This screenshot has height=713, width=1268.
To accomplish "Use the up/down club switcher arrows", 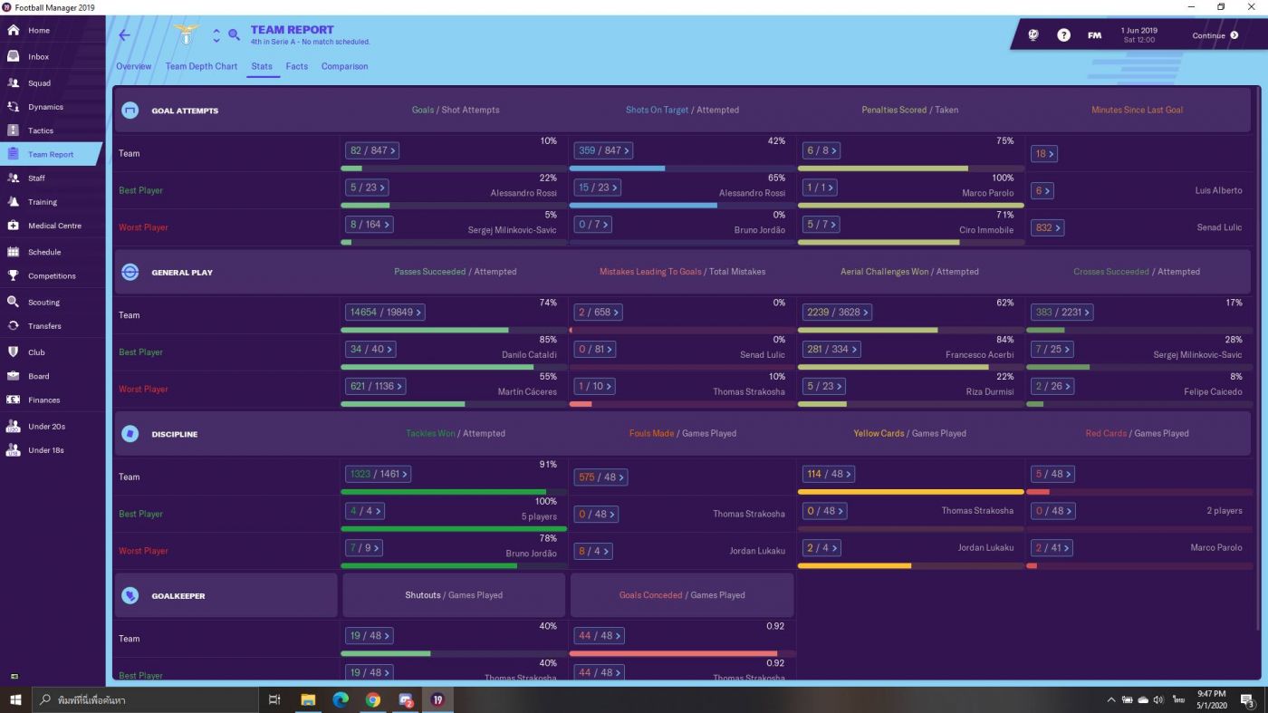I will pyautogui.click(x=216, y=35).
